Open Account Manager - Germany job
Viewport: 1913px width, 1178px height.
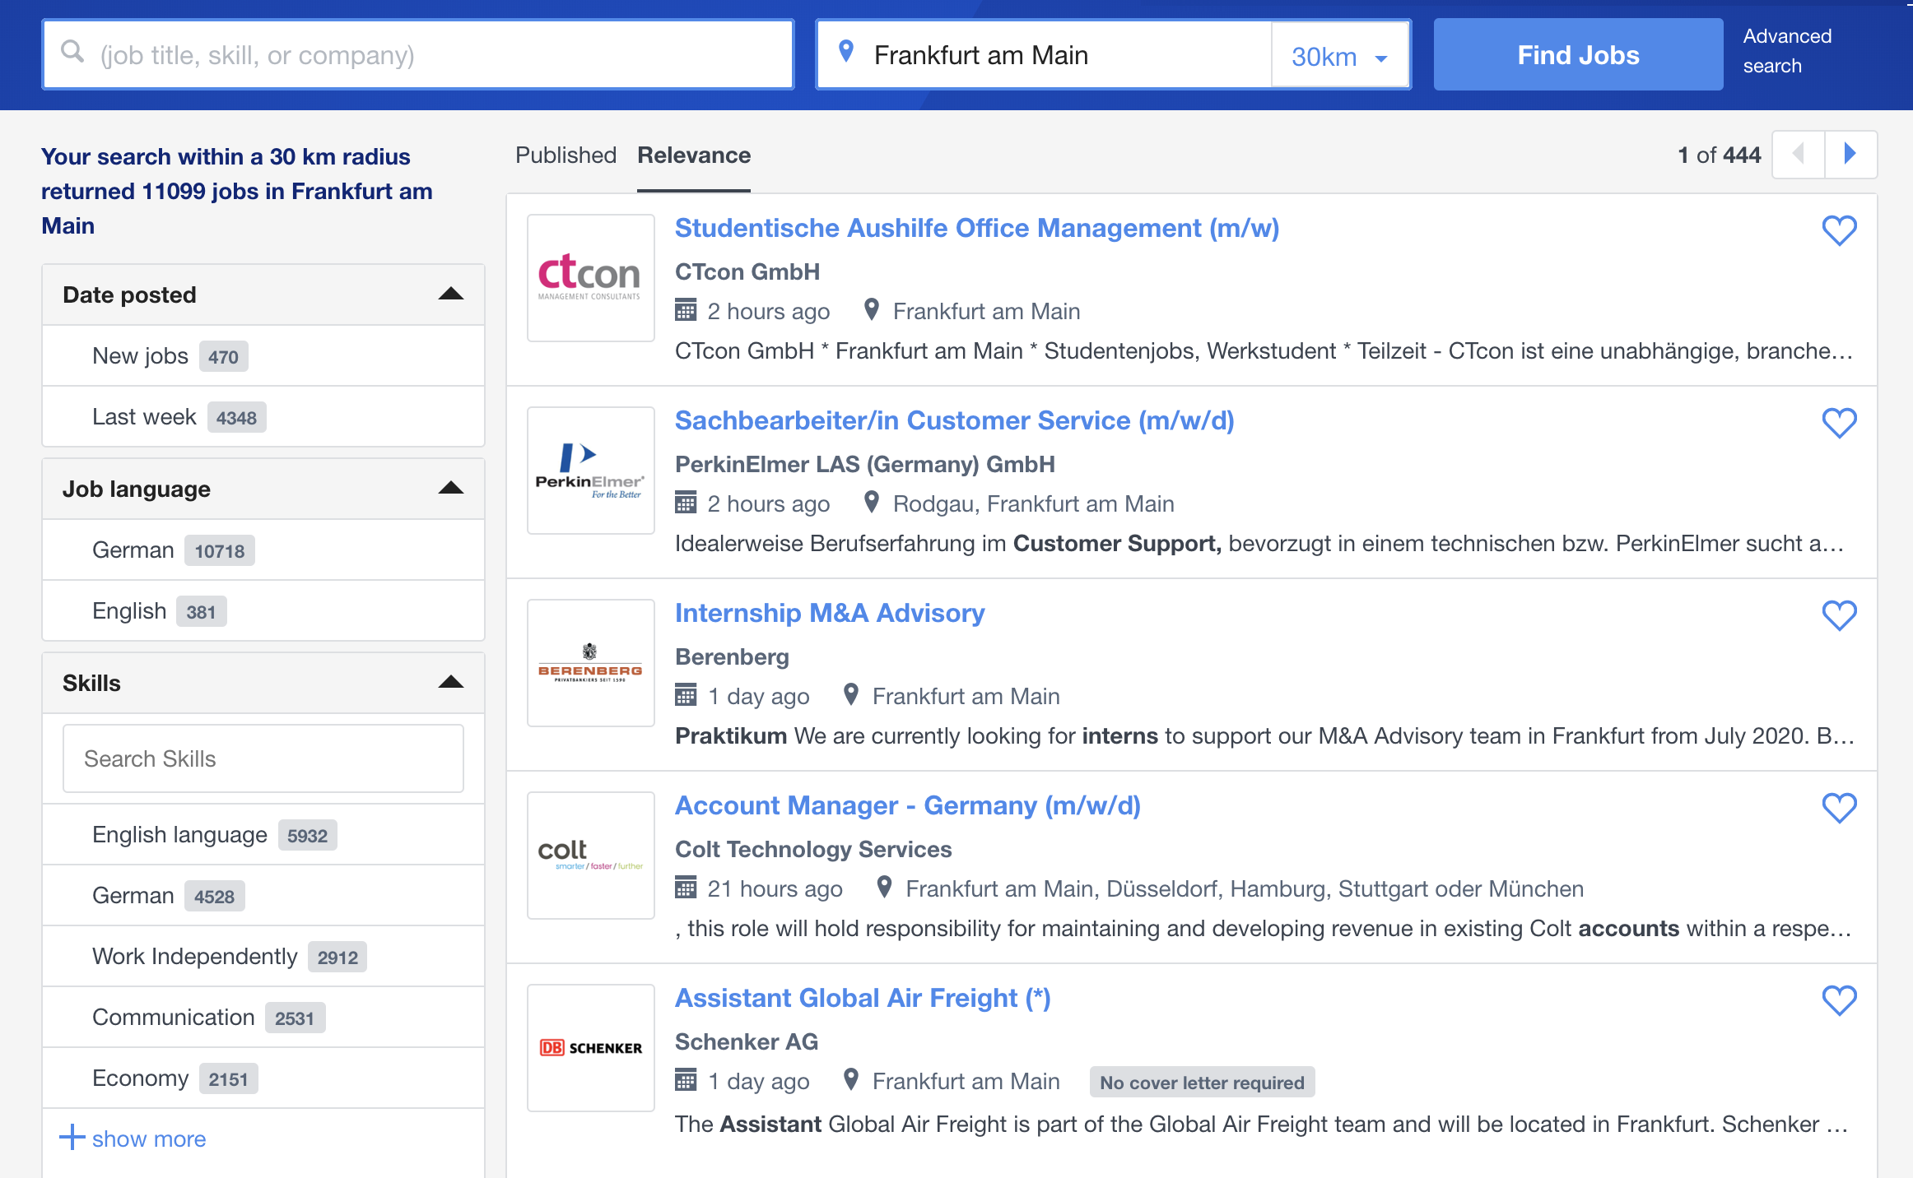(908, 805)
